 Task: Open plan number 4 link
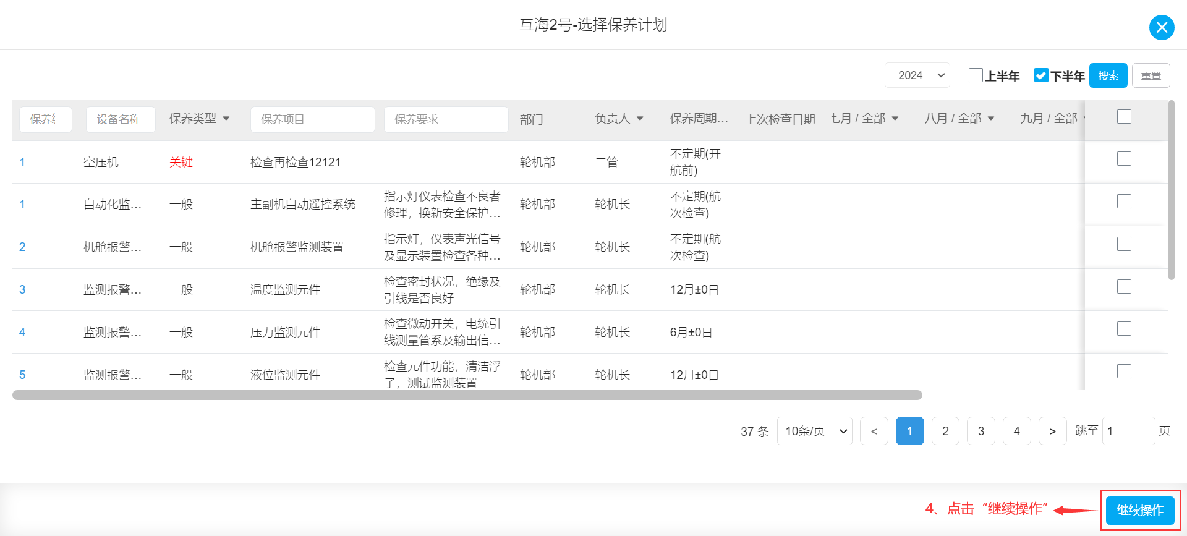pos(22,332)
